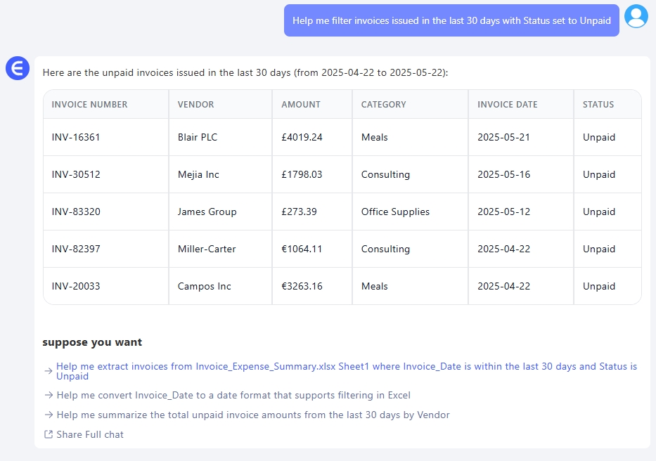Click the Invoice Date column header
The width and height of the screenshot is (656, 461).
[x=508, y=105]
